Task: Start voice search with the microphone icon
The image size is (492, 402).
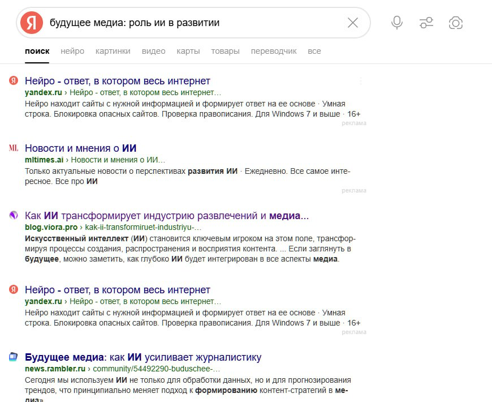Action: [x=397, y=23]
